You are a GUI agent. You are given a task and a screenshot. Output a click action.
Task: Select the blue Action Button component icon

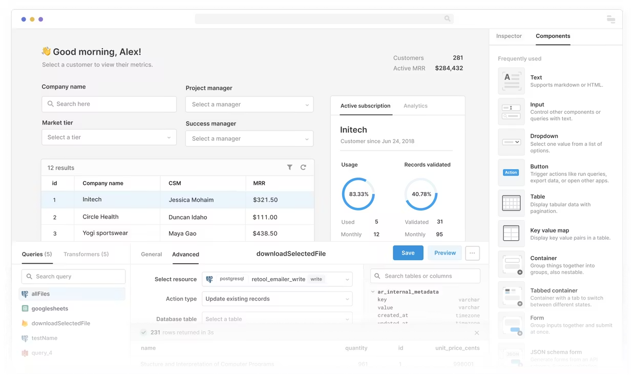tap(511, 173)
